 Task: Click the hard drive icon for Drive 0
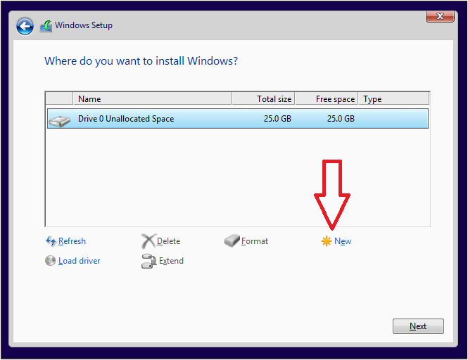pos(60,121)
